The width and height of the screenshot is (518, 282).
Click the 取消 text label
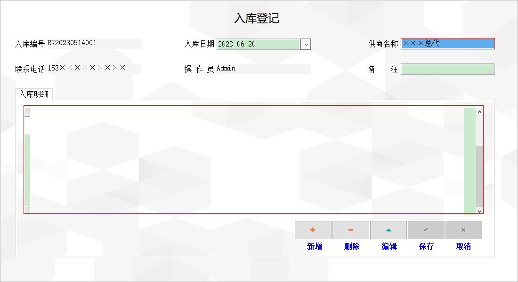pos(463,246)
